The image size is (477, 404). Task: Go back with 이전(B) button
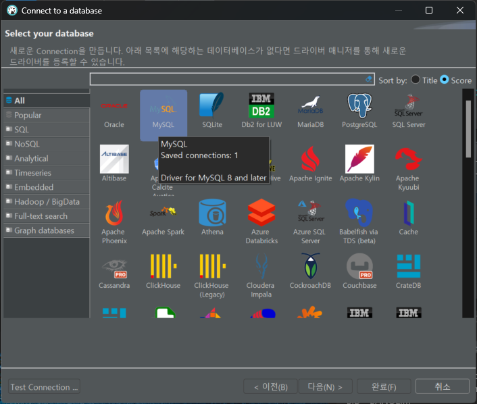[x=270, y=387]
